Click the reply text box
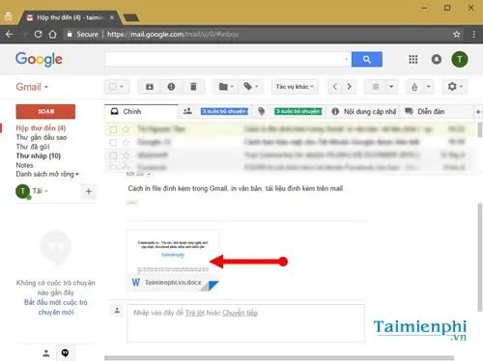This screenshot has width=483, height=361. pyautogui.click(x=245, y=323)
